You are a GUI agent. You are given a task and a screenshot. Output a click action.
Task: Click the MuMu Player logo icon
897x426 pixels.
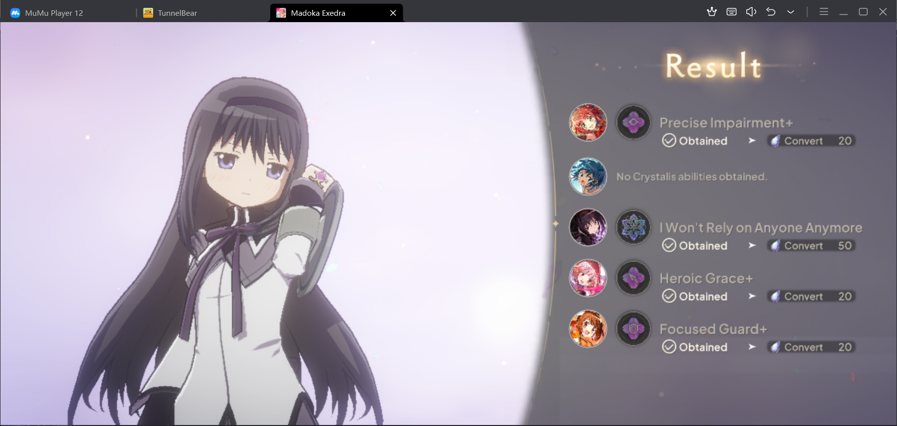(15, 13)
